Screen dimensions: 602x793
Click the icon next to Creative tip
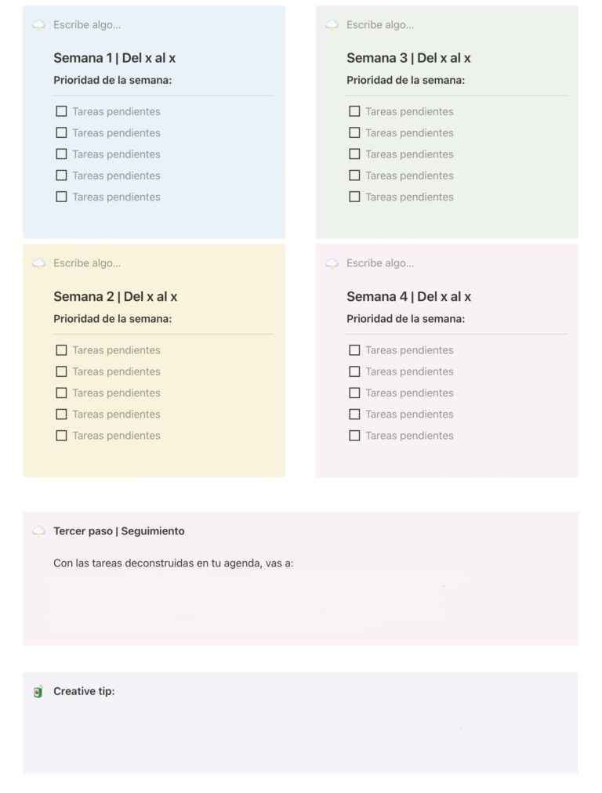point(38,692)
